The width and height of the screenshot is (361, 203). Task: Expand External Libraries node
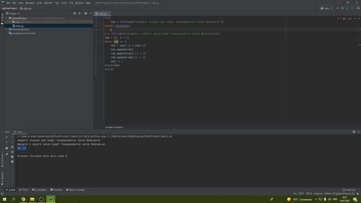tap(6, 29)
